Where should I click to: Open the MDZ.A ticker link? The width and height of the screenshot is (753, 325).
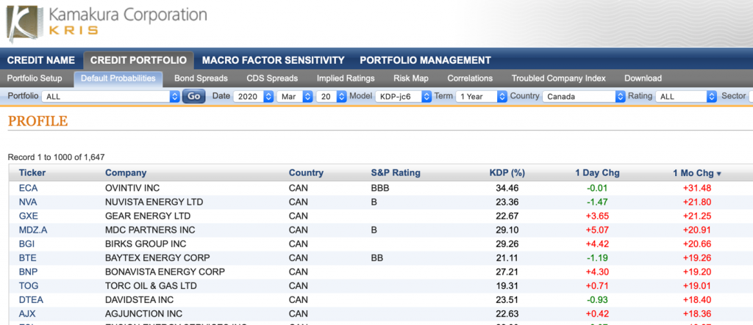pyautogui.click(x=33, y=230)
